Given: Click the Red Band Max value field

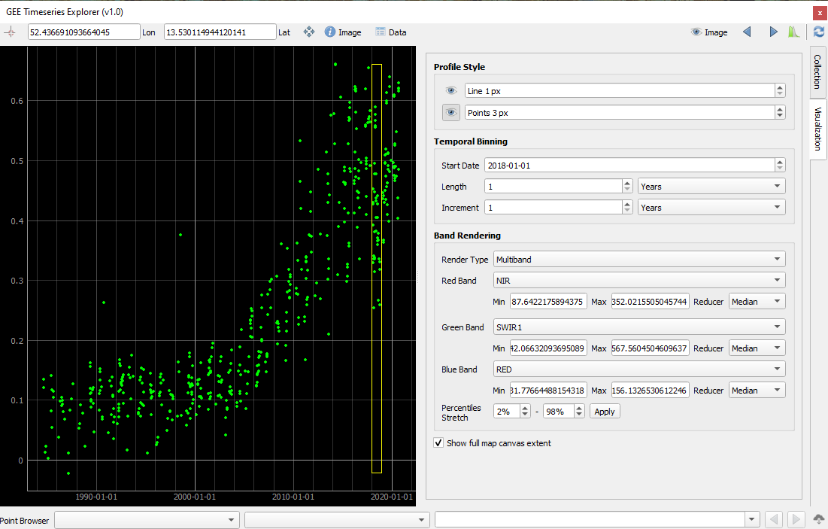Looking at the screenshot, I should [650, 302].
